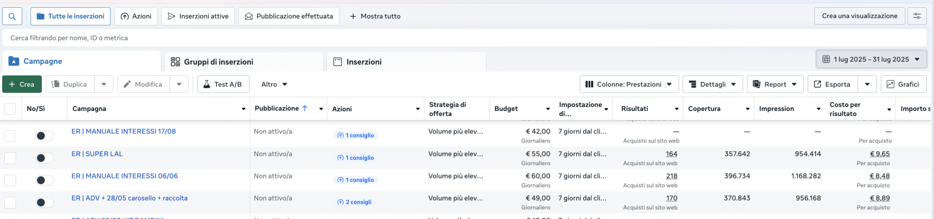Open the Grafici charts panel

click(903, 84)
